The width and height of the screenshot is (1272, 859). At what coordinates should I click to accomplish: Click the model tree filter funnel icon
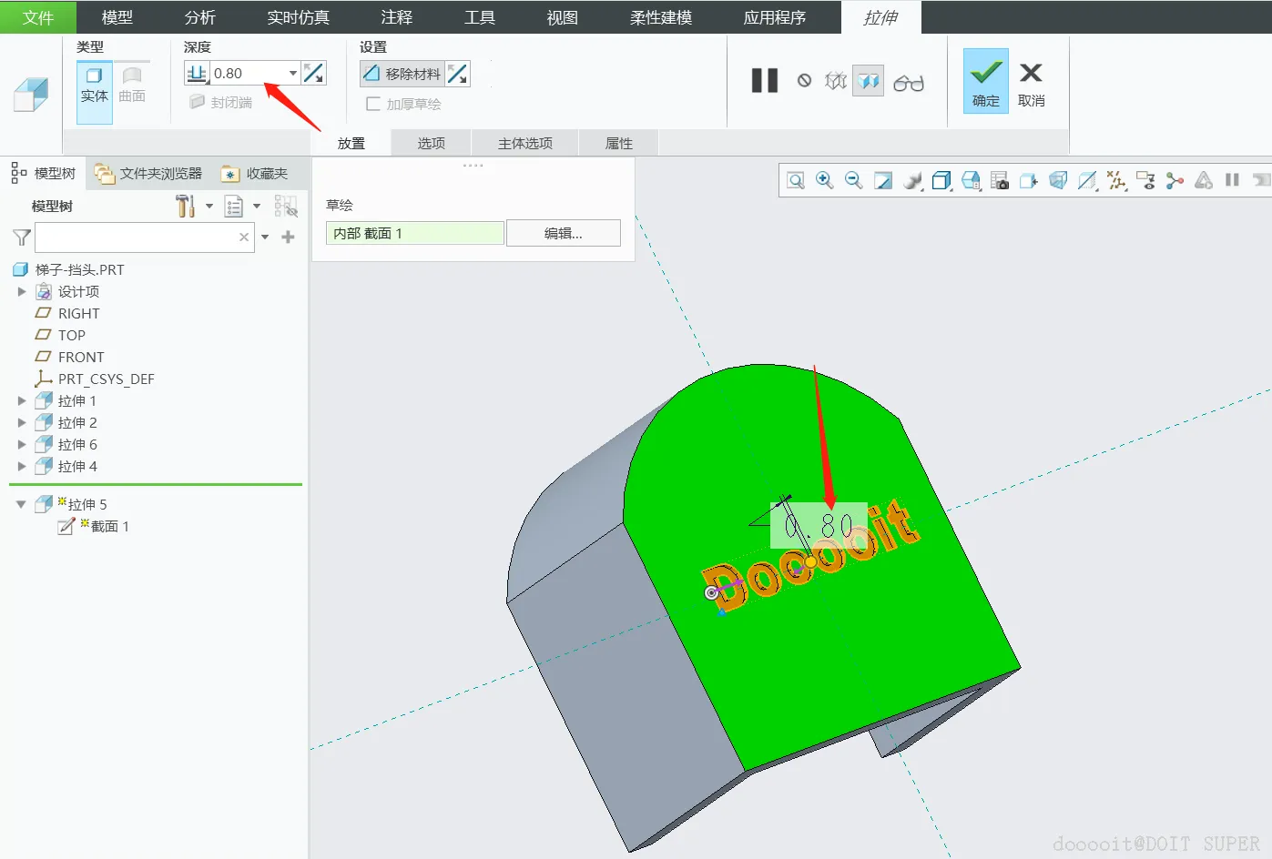pos(22,237)
